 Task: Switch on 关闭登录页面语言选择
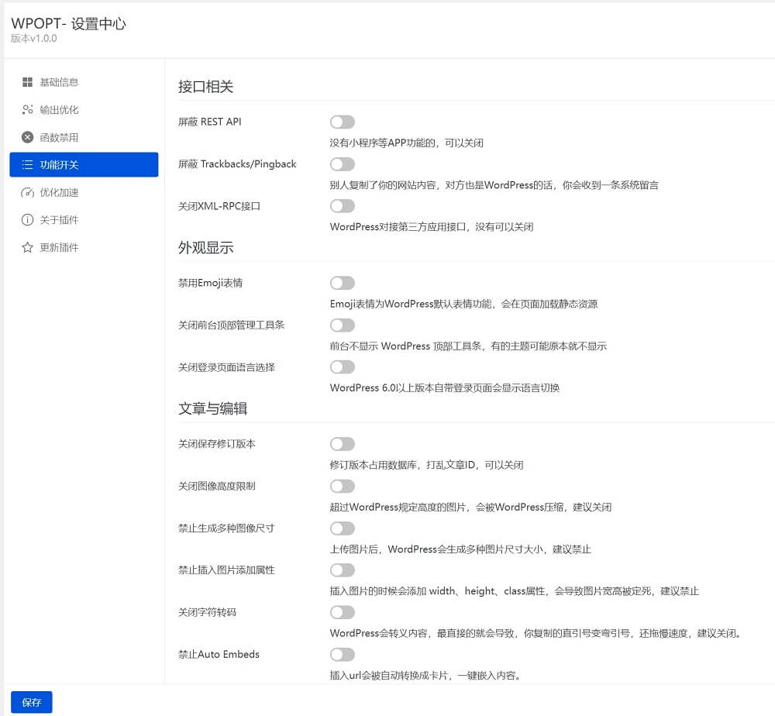[x=342, y=367]
